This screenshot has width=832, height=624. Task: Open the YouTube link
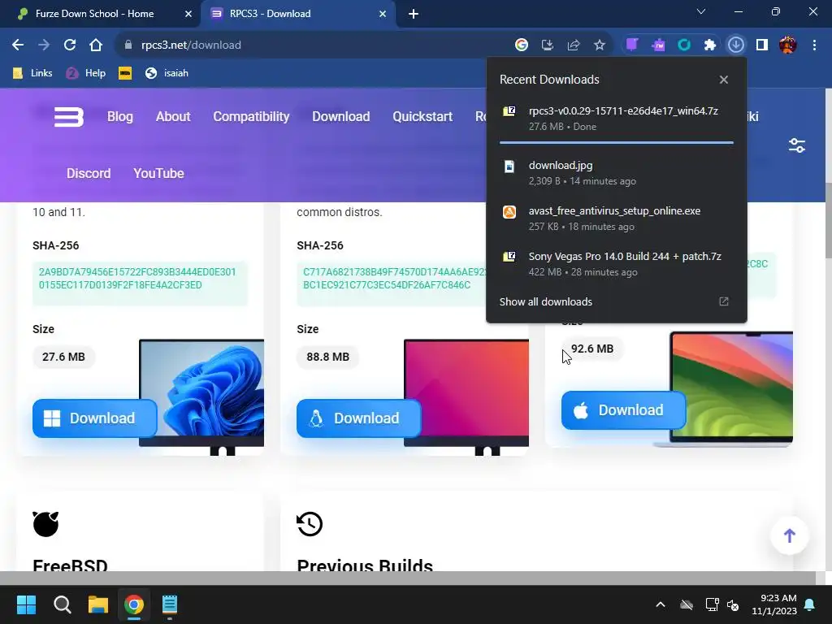click(158, 174)
